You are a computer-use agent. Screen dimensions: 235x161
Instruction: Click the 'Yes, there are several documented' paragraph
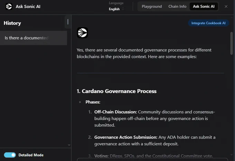pyautogui.click(x=144, y=53)
